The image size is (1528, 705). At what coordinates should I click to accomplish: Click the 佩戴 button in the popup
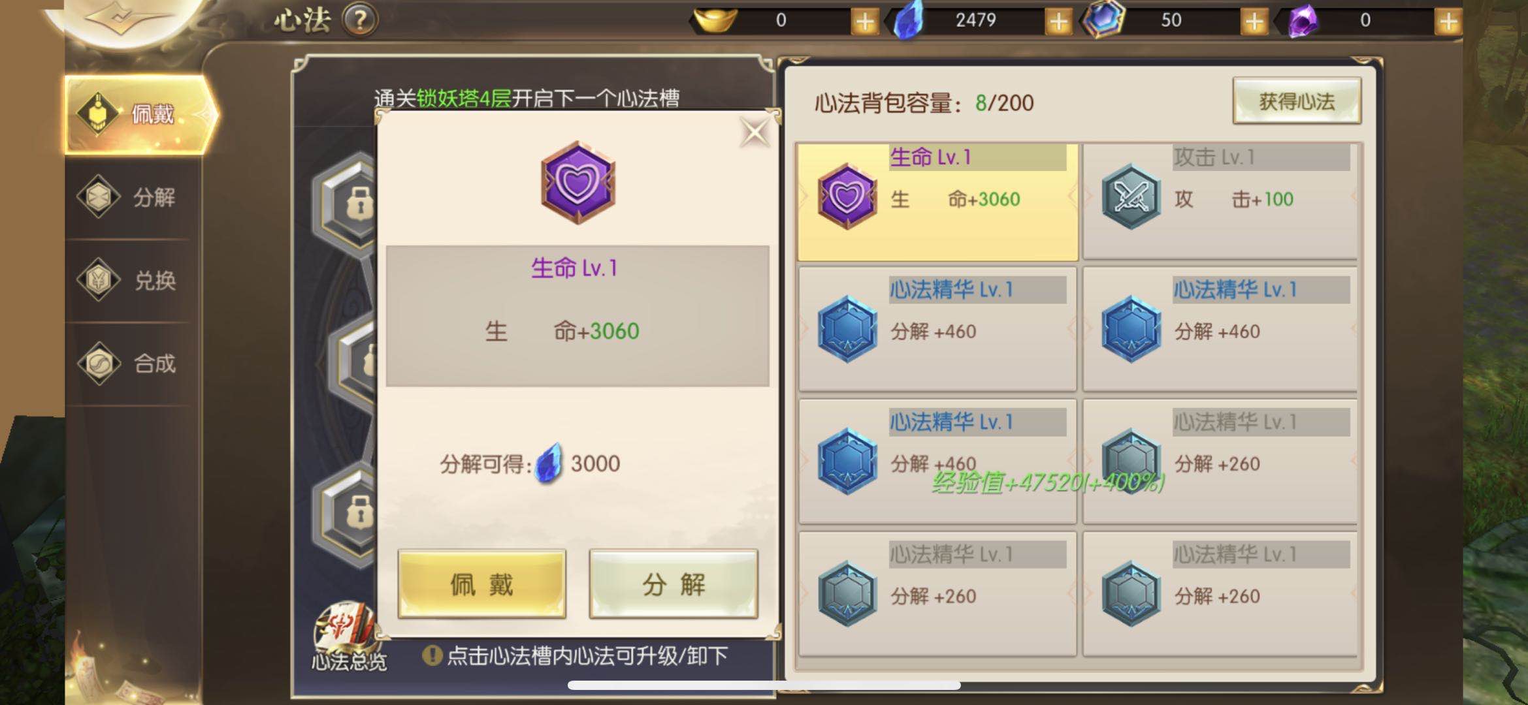[x=482, y=584]
